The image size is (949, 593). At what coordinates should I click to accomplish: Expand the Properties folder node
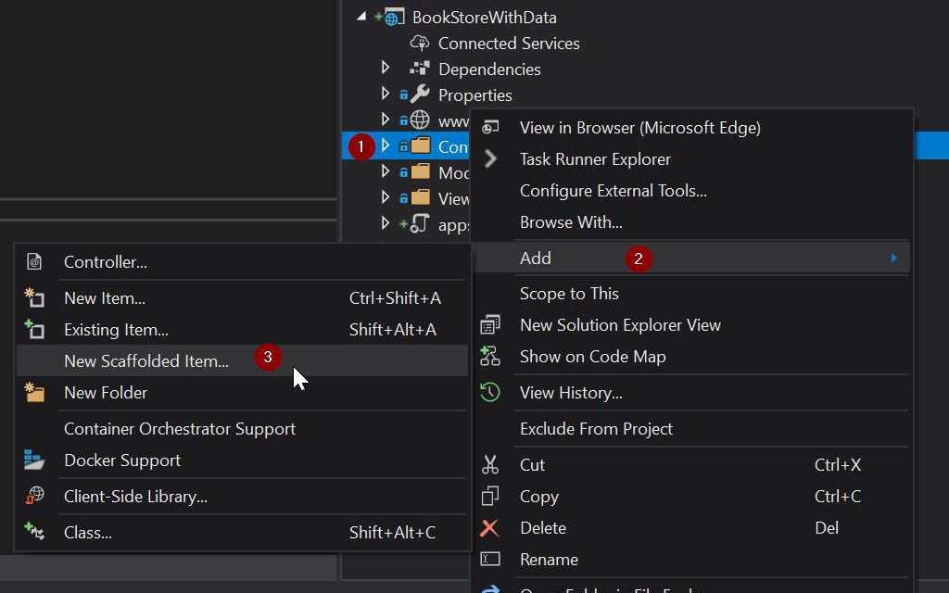coord(386,95)
